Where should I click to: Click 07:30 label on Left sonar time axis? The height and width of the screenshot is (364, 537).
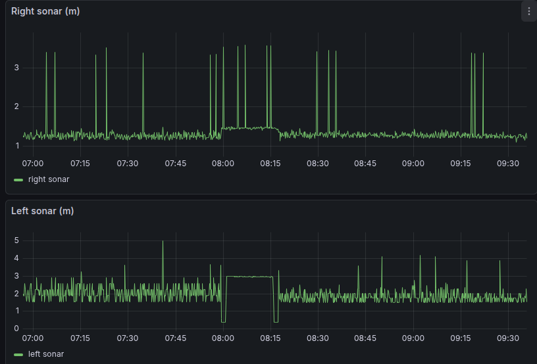(128, 338)
